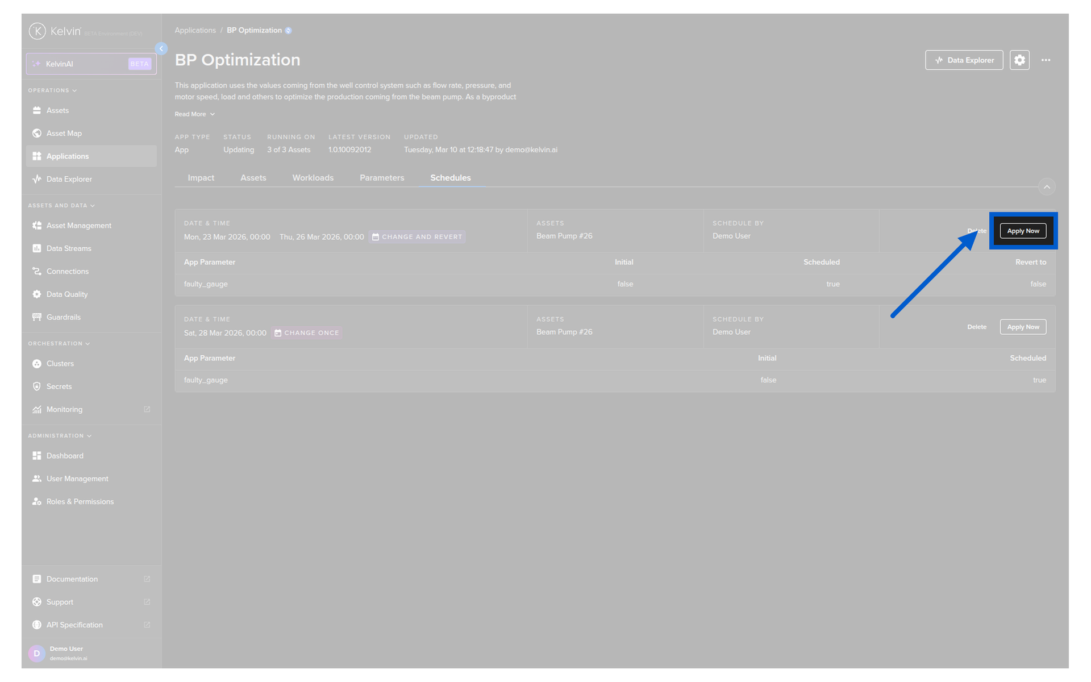Open Monitoring external link
This screenshot has width=1091, height=682.
pos(65,410)
